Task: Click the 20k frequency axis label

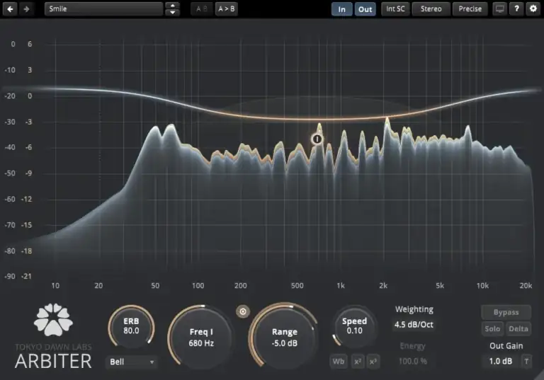Action: coord(526,286)
